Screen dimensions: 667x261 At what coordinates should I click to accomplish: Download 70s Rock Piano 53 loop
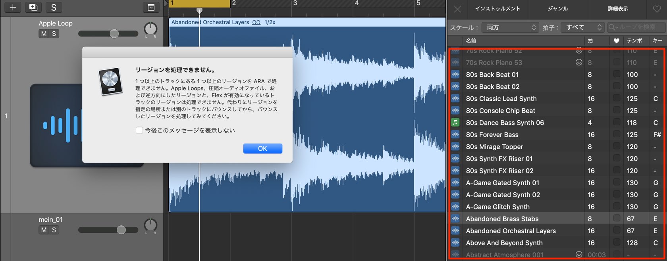pos(579,62)
